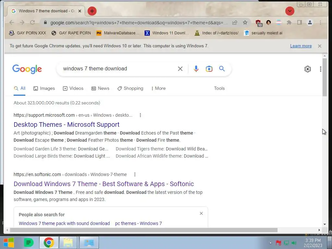Screen dimensions: 332x249
Task: Click the google.com address bar
Action: tap(139, 23)
